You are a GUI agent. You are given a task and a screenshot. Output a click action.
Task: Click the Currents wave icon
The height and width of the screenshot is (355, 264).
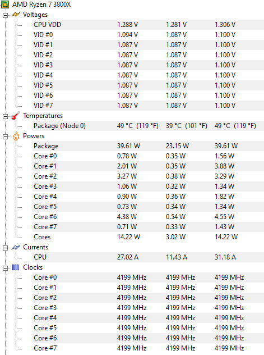[16, 247]
